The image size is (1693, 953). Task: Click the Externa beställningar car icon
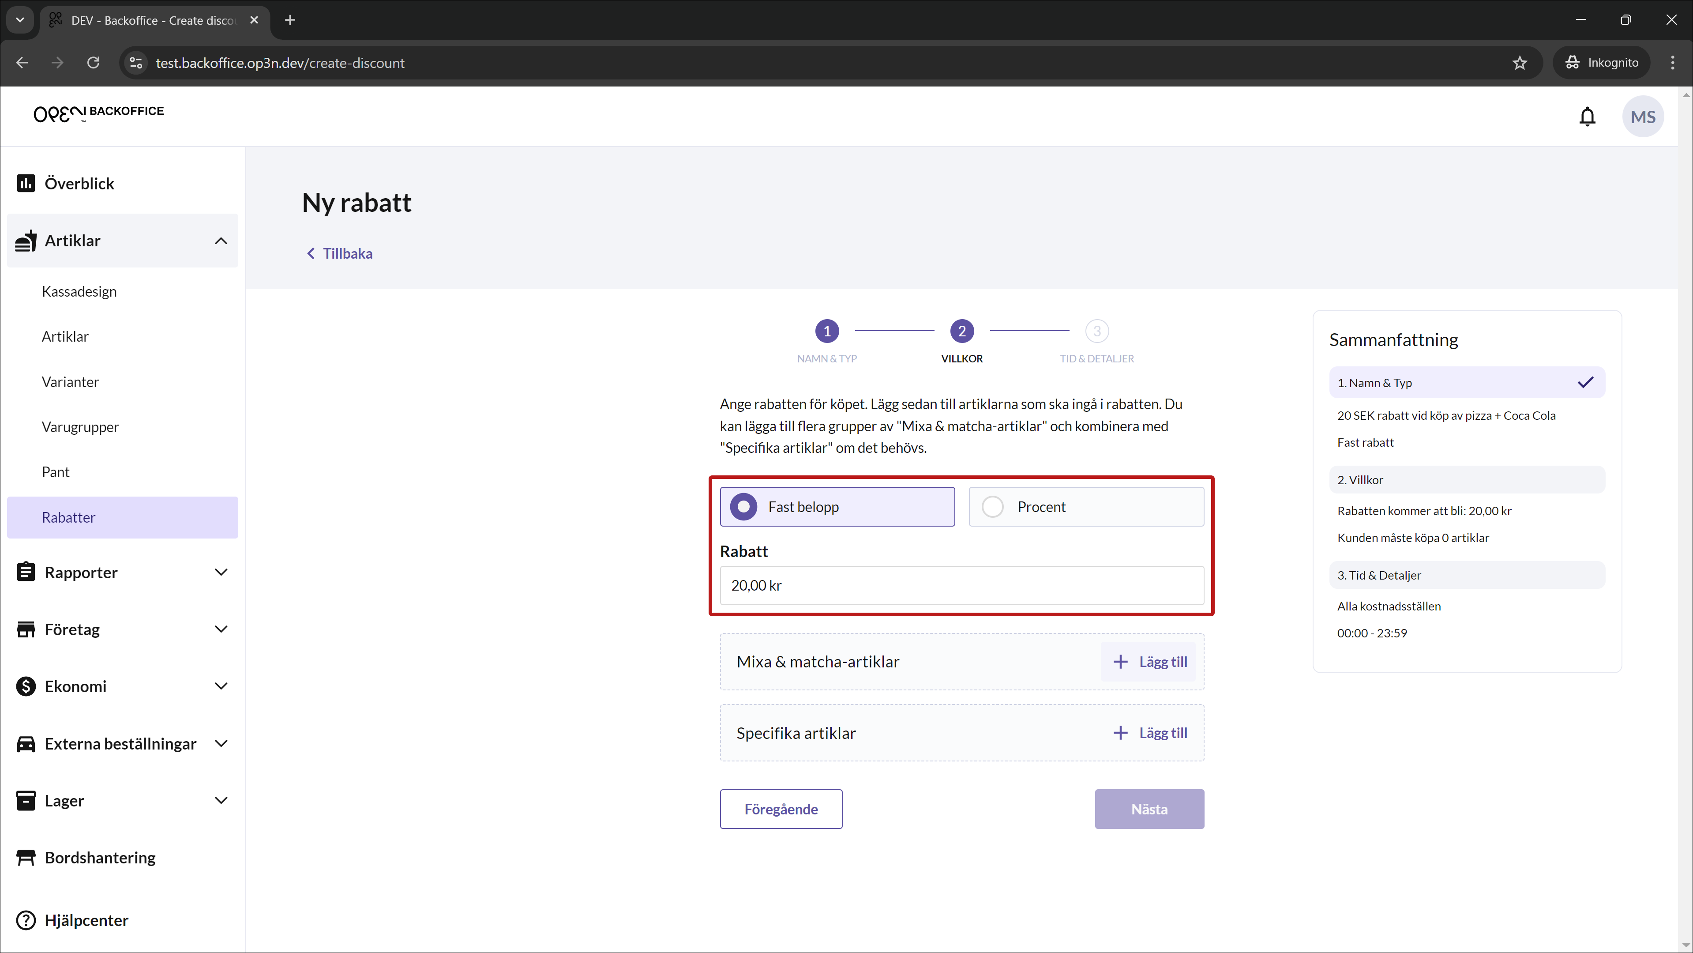tap(26, 743)
